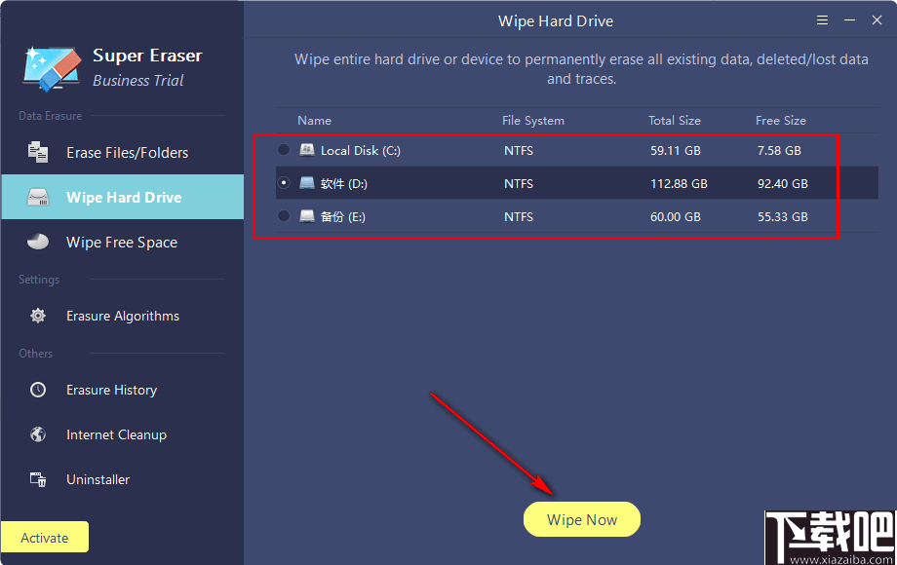Click the Activate button
Viewport: 897px width, 565px height.
tap(45, 537)
